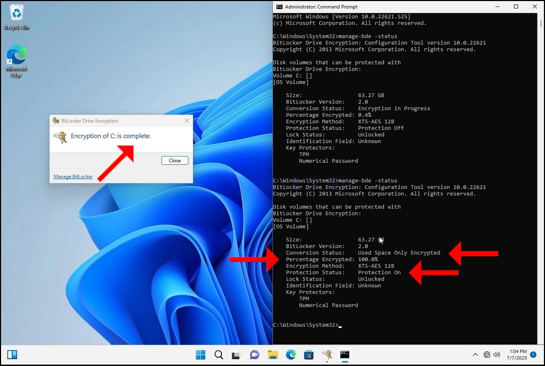Click 'Used Space Only Encrypted' status text
The height and width of the screenshot is (366, 545).
399,252
